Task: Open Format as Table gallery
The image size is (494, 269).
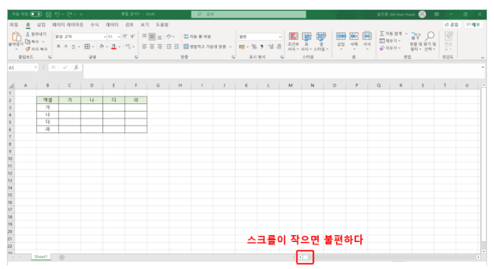Action: (306, 42)
